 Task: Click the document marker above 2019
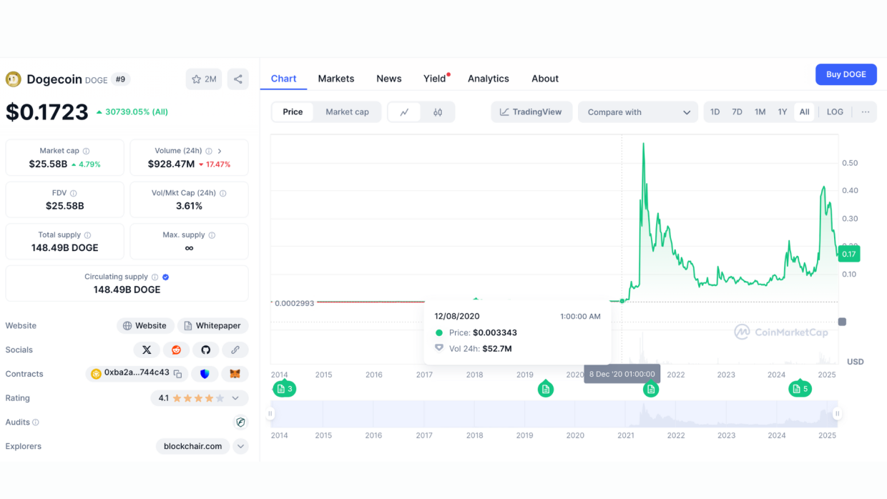(x=546, y=389)
